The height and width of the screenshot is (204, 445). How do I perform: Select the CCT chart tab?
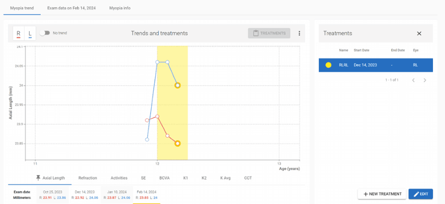pyautogui.click(x=248, y=178)
